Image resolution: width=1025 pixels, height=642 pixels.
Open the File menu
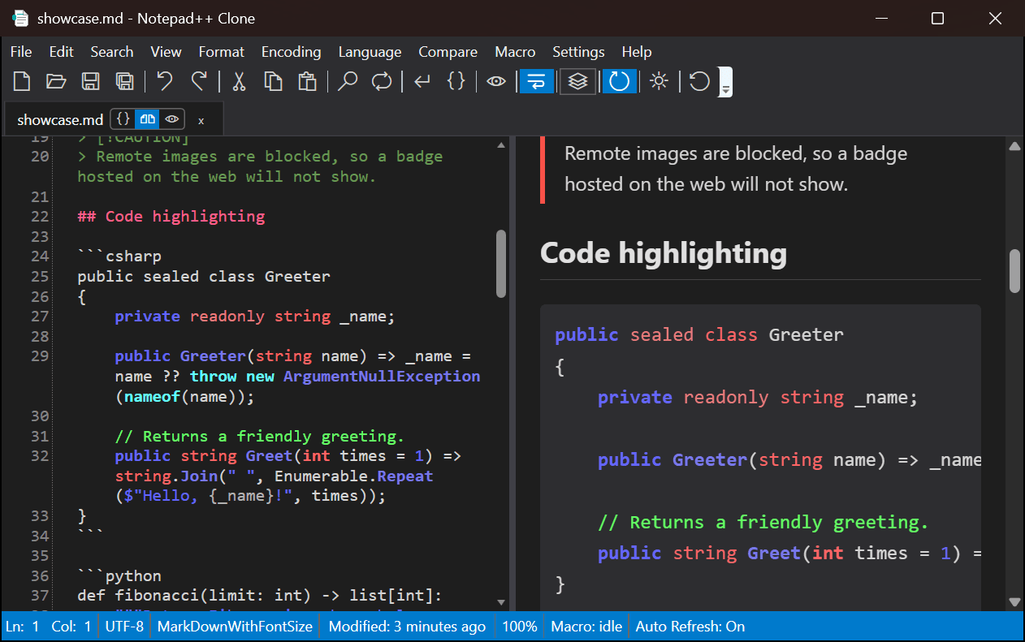coord(21,52)
